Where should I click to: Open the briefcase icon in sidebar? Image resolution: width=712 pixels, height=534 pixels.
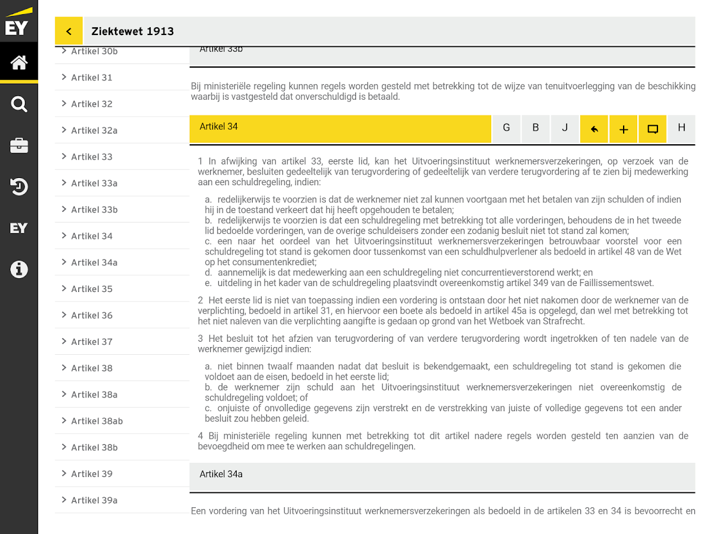[19, 145]
